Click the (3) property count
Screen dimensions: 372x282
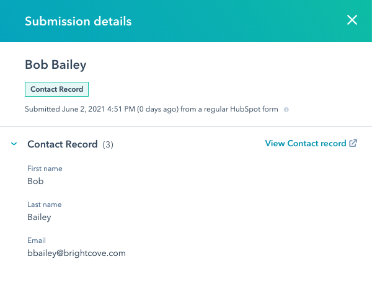107,144
